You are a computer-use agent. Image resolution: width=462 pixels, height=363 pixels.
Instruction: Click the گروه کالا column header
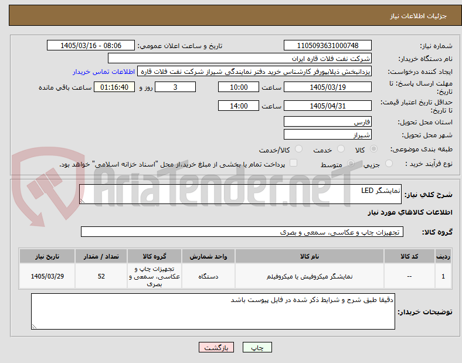tap(154, 256)
